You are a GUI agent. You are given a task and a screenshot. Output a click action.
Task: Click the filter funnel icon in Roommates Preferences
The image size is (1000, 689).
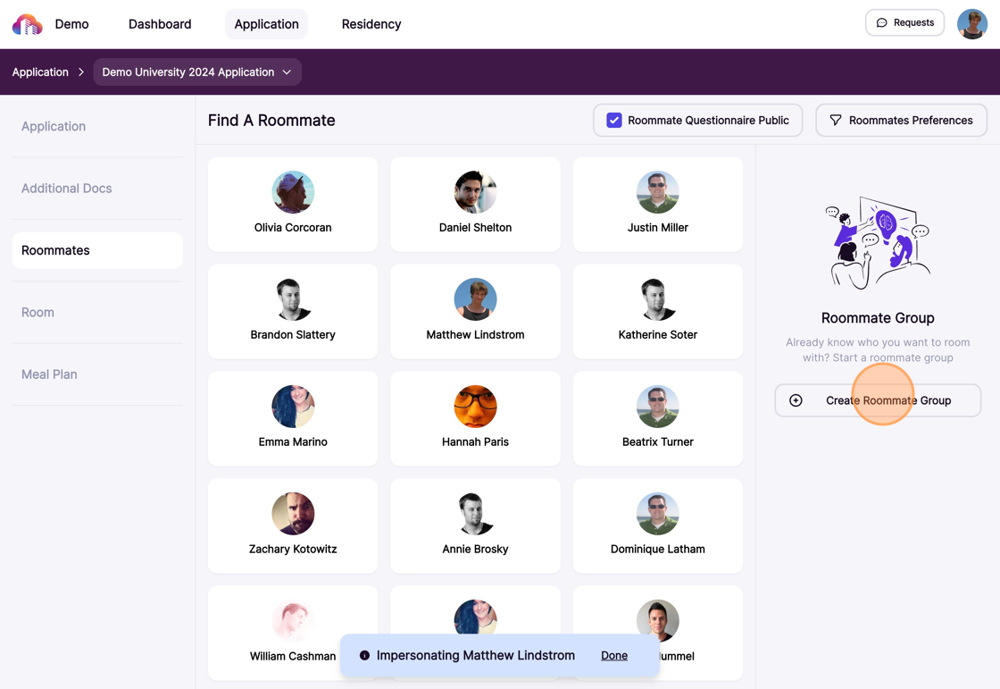[x=836, y=121]
